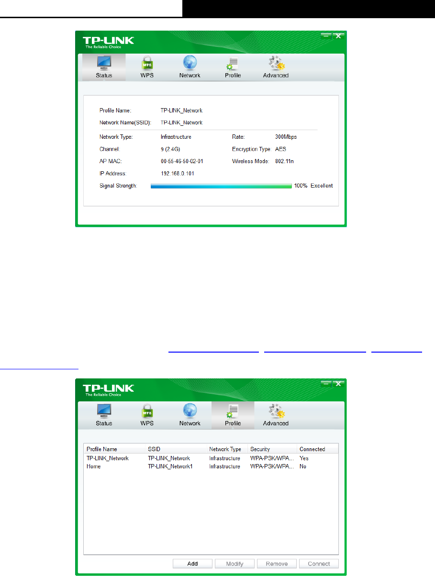Viewport: 435px width, 576px height.
Task: Sort by the Network Type column header
Action: tap(227, 449)
